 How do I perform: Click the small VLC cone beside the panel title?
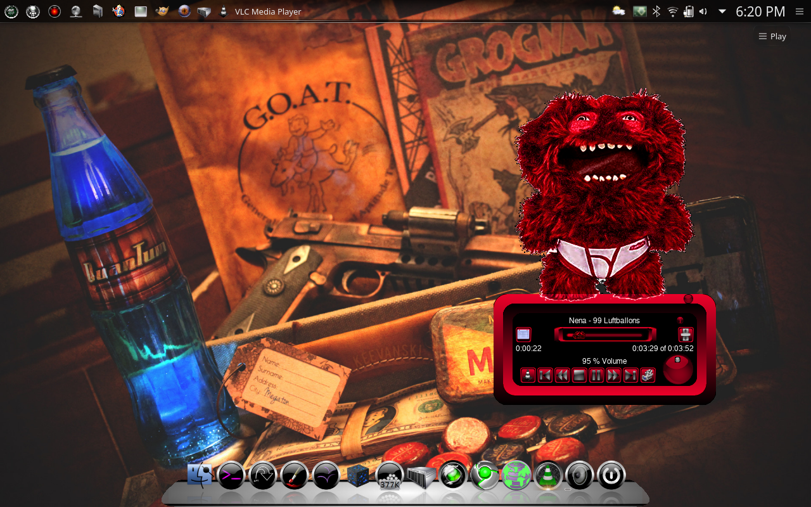223,11
